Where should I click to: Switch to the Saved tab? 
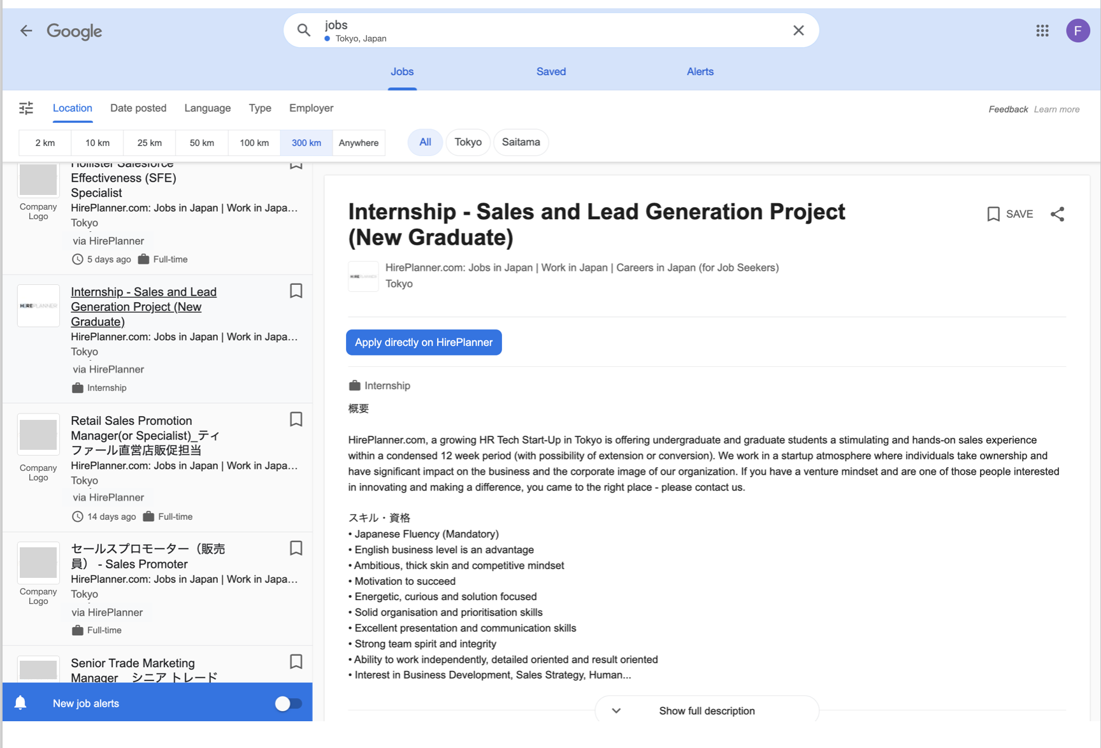(550, 71)
